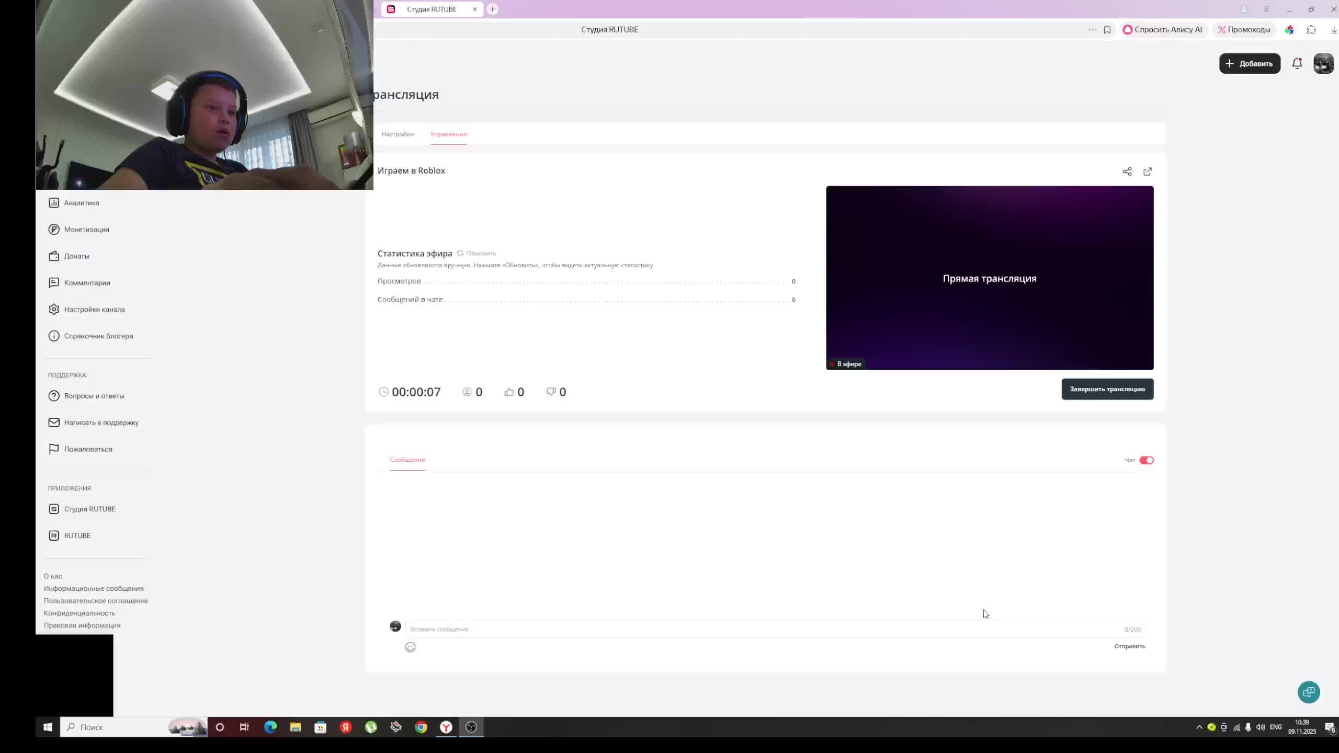Bookmark the page with the bookmark icon
This screenshot has width=1339, height=753.
pyautogui.click(x=1107, y=30)
